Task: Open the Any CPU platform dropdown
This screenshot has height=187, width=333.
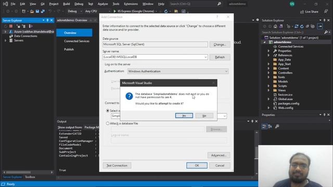Action: (97, 11)
